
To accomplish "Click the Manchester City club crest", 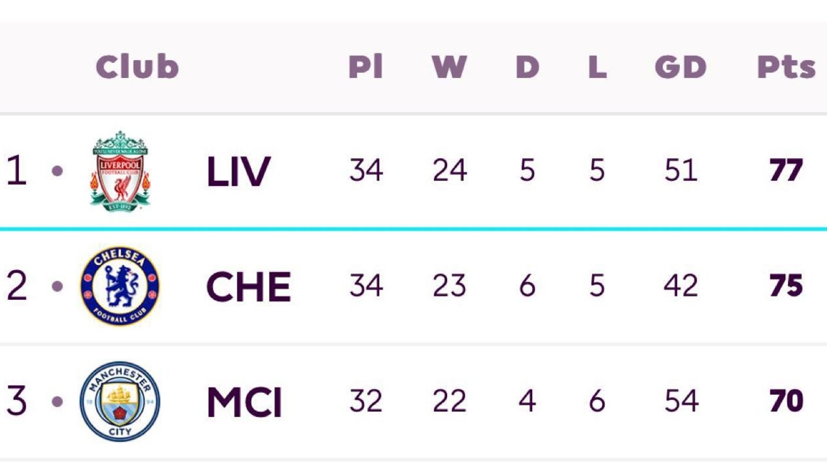I will click(120, 401).
